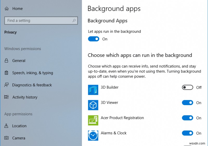Click the Privacy heading in sidebar
208x146 pixels.
(x=10, y=32)
